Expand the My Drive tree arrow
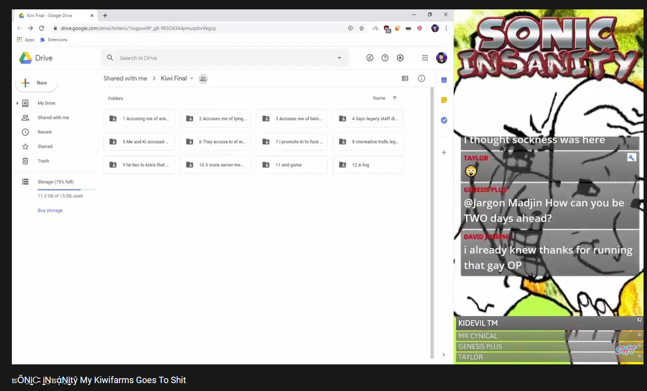 pyautogui.click(x=17, y=103)
